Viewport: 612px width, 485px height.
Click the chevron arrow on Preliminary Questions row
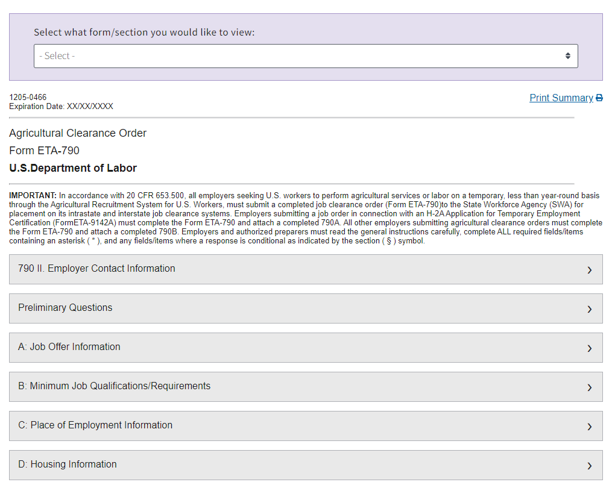tap(589, 309)
